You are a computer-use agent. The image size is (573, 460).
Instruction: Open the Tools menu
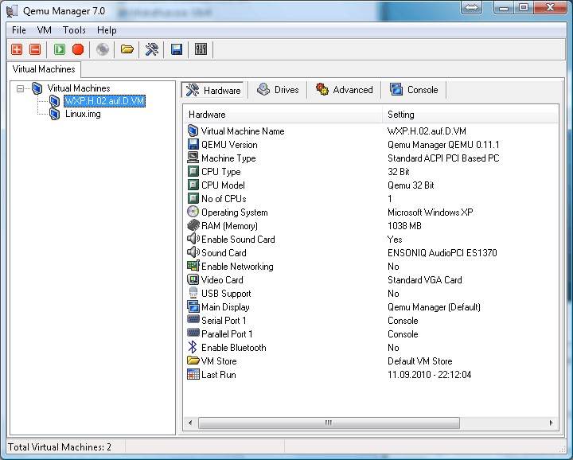[74, 30]
